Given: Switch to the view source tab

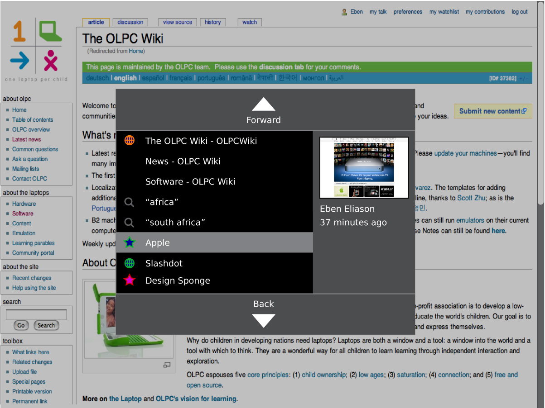Looking at the screenshot, I should (178, 22).
